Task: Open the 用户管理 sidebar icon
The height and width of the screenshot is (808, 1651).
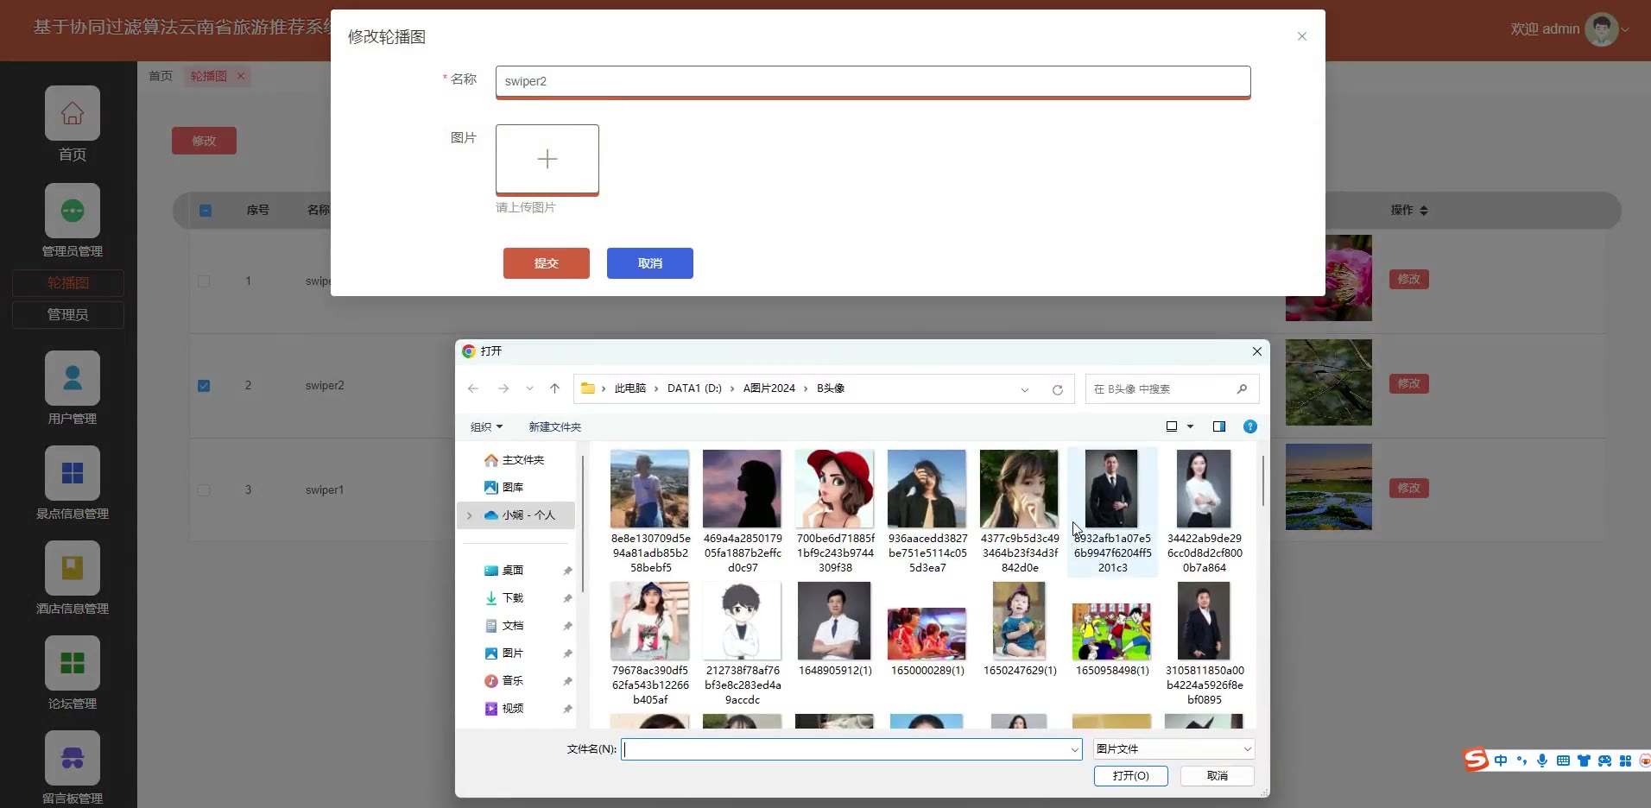Action: (73, 378)
